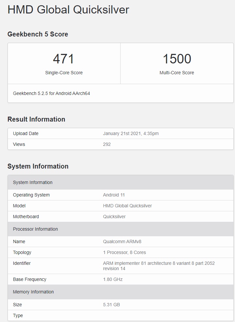Click the Topology value 1 Processor, 8 Cores

pyautogui.click(x=125, y=252)
